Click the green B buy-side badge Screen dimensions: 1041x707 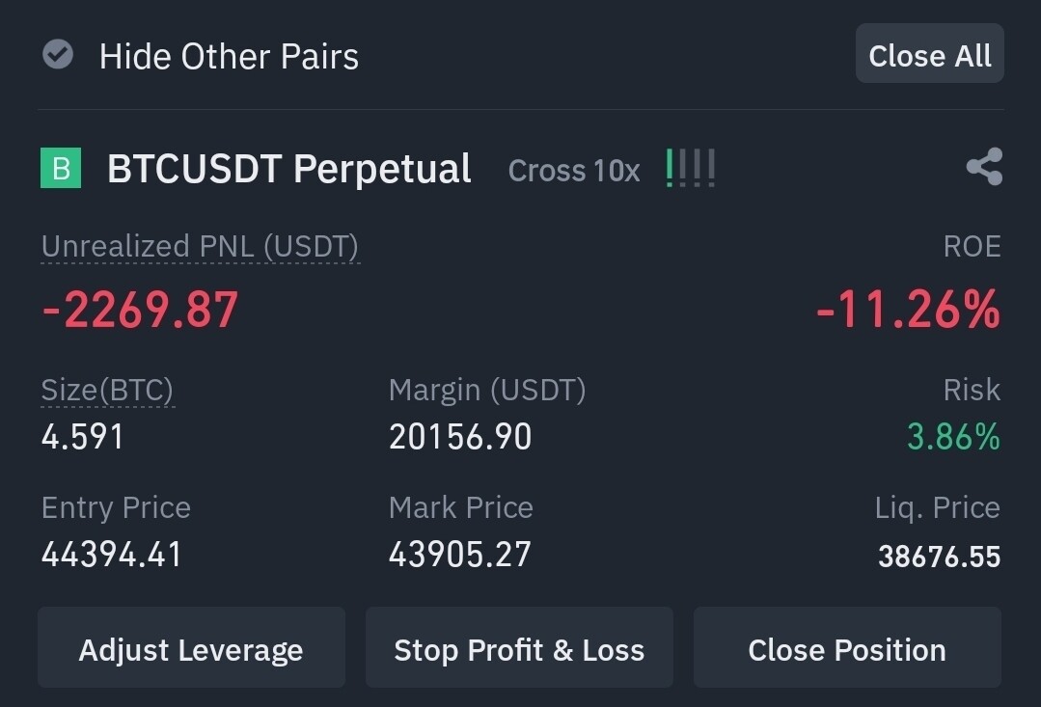[61, 169]
